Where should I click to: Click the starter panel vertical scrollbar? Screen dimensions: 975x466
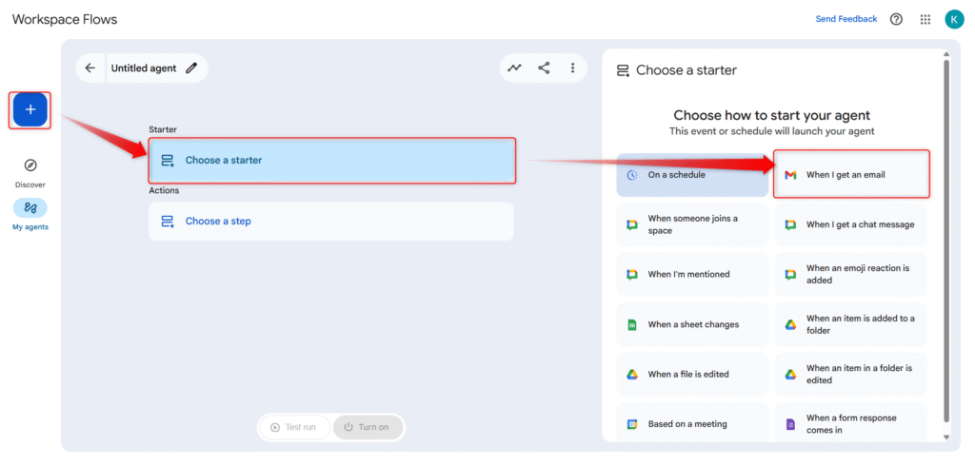[945, 238]
